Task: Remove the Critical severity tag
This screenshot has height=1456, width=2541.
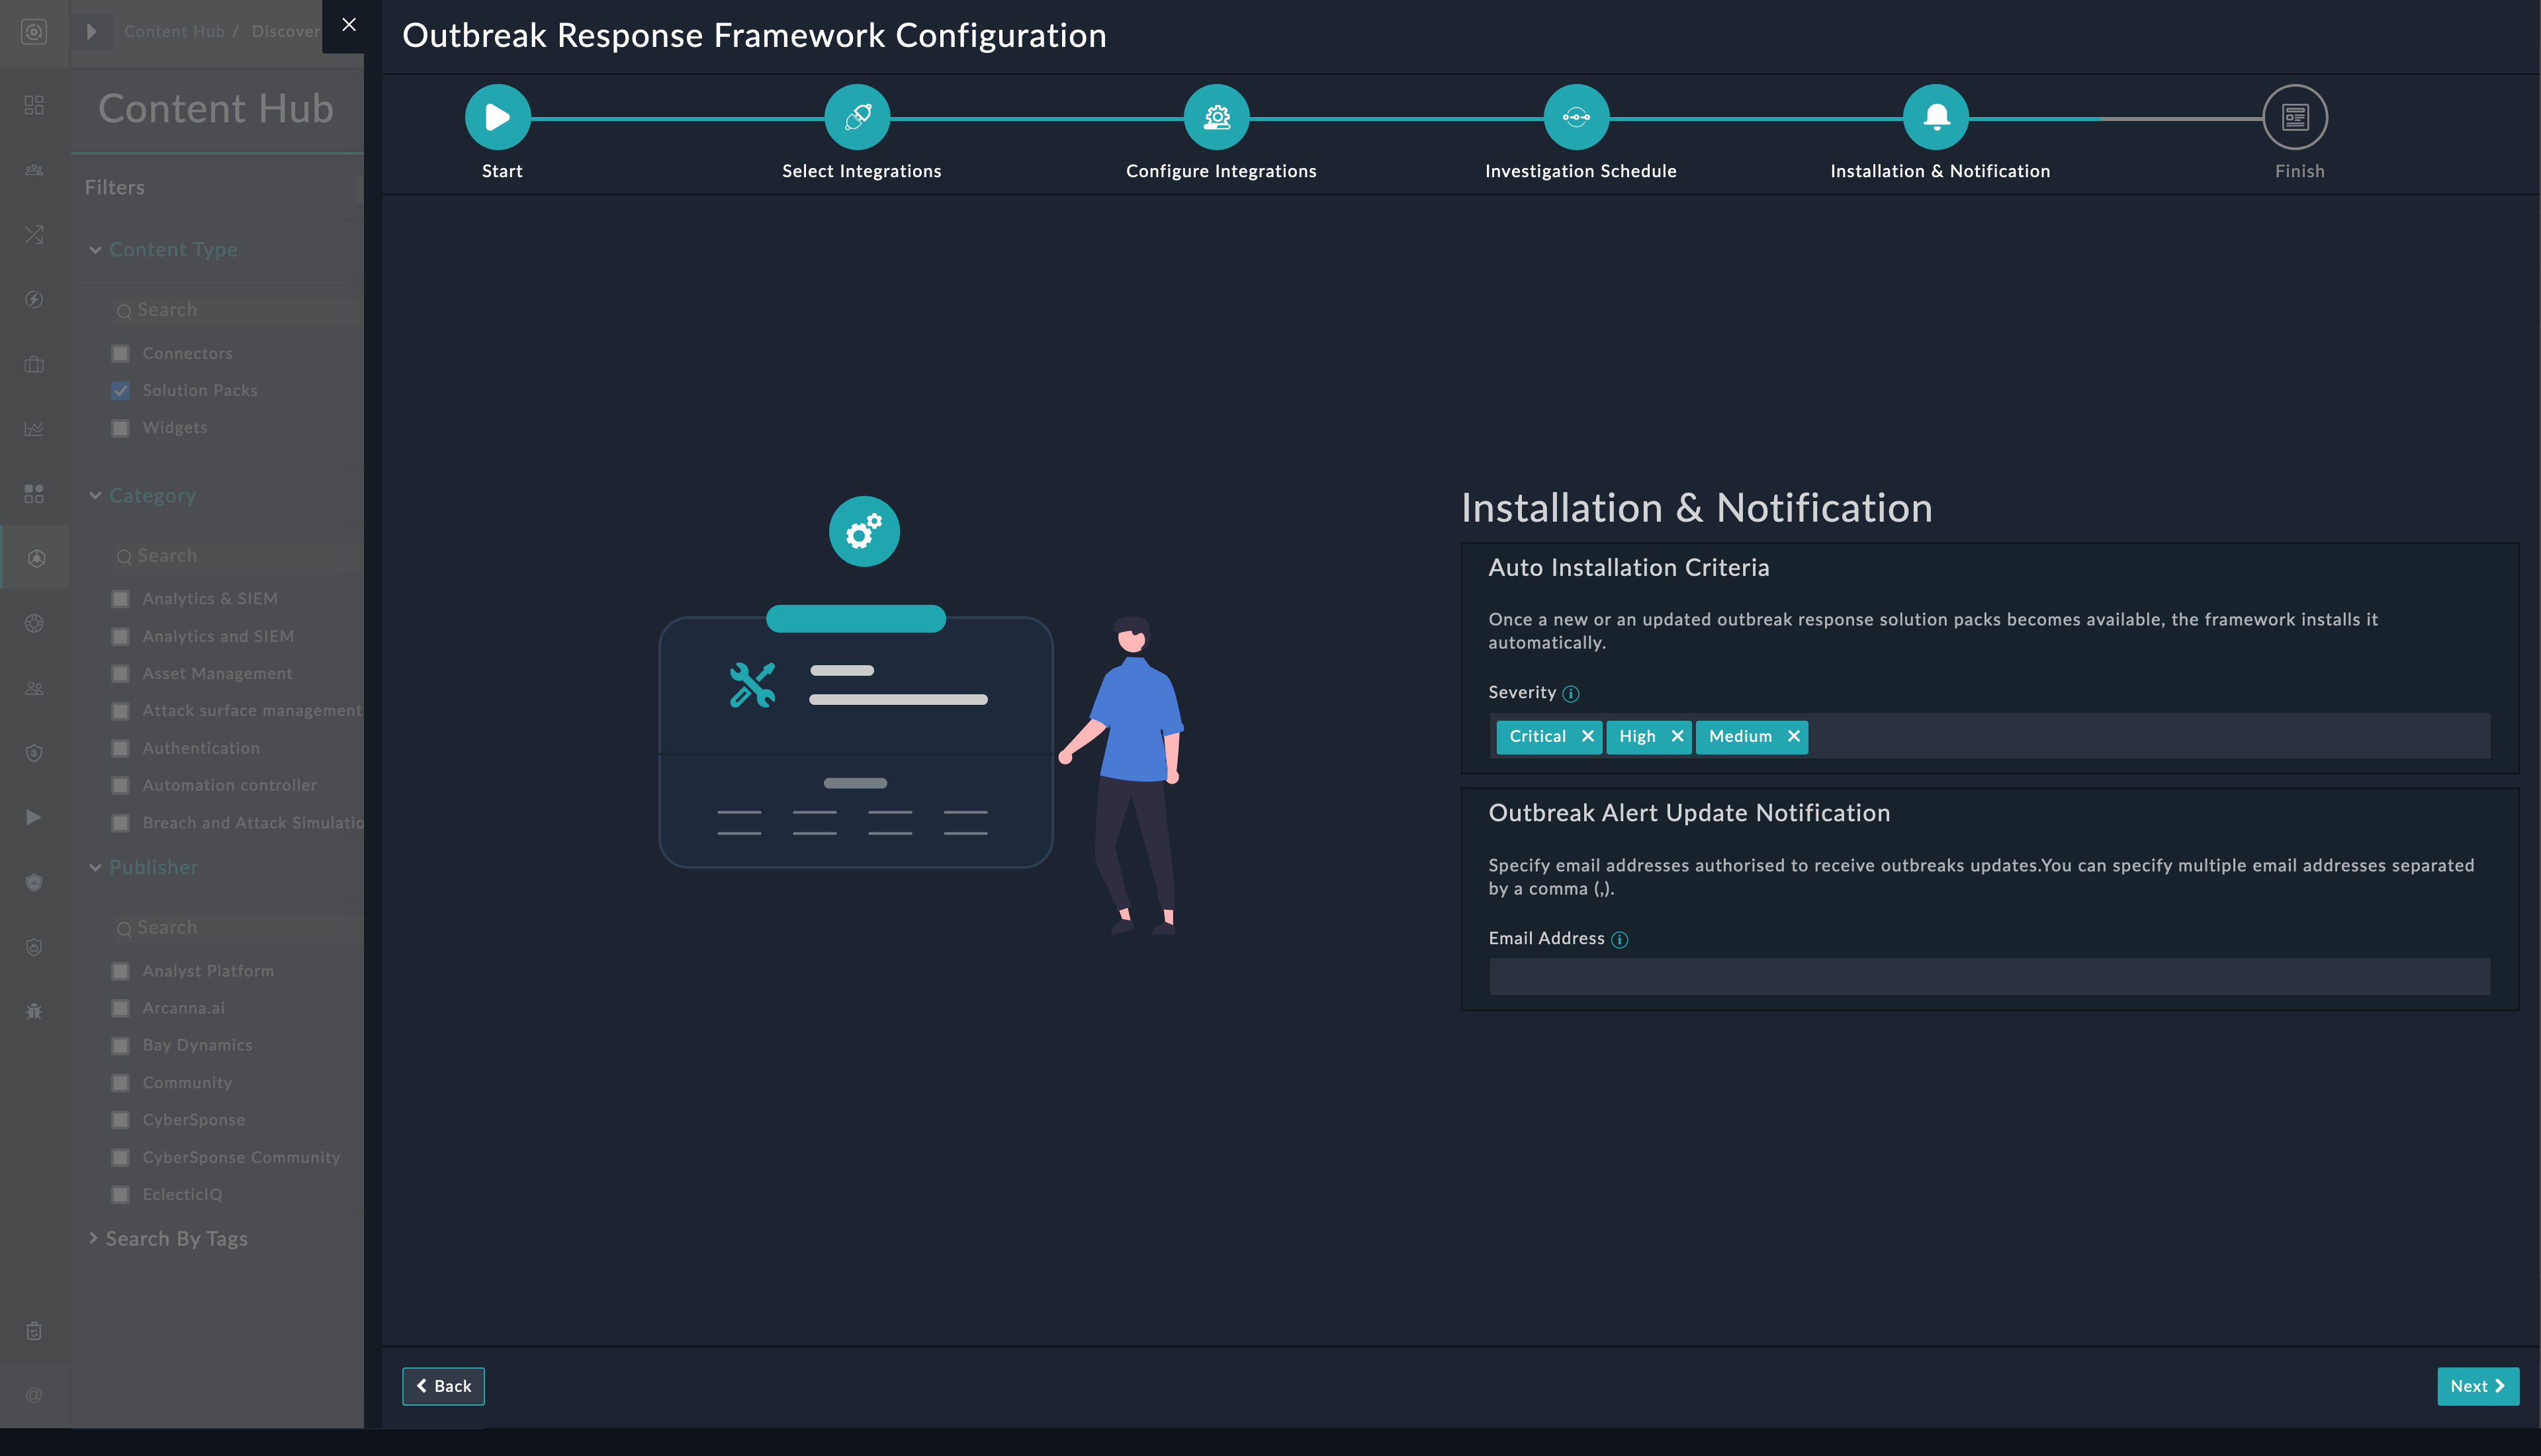Action: click(x=1587, y=737)
